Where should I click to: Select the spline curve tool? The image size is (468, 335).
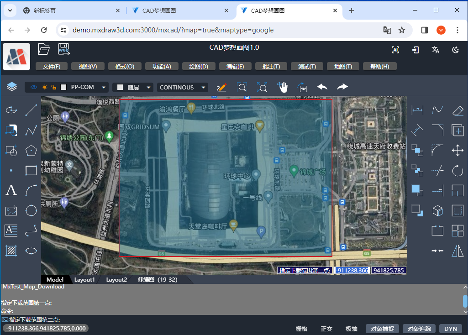pos(437,110)
